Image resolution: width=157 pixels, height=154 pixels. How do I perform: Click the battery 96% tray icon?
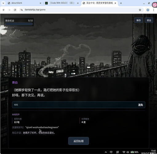135,152
